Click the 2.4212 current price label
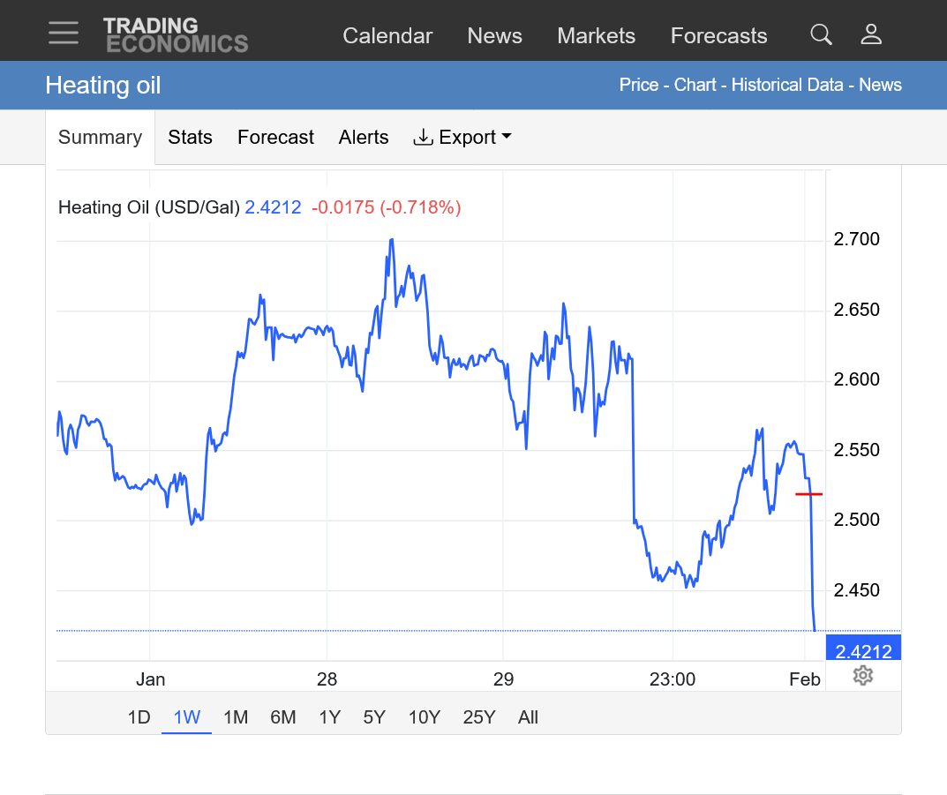 tap(863, 652)
